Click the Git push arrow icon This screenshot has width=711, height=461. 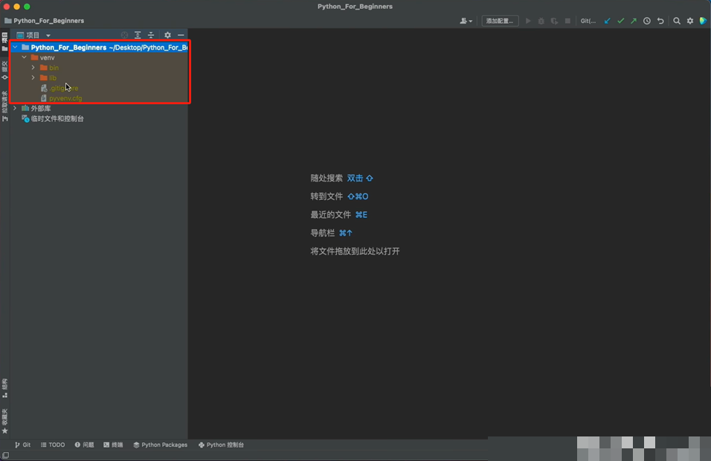click(x=634, y=21)
